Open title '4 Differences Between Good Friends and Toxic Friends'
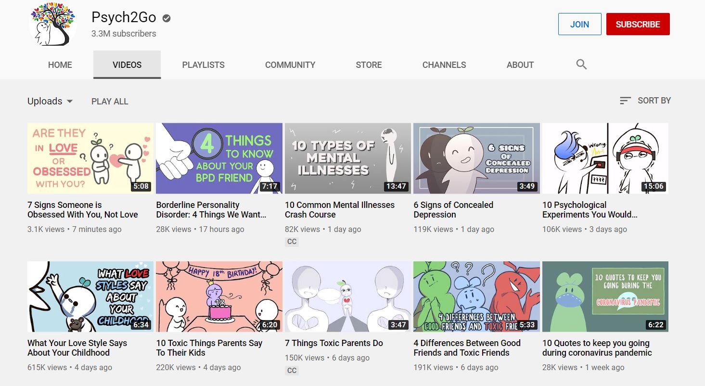705x386 pixels. 467,348
